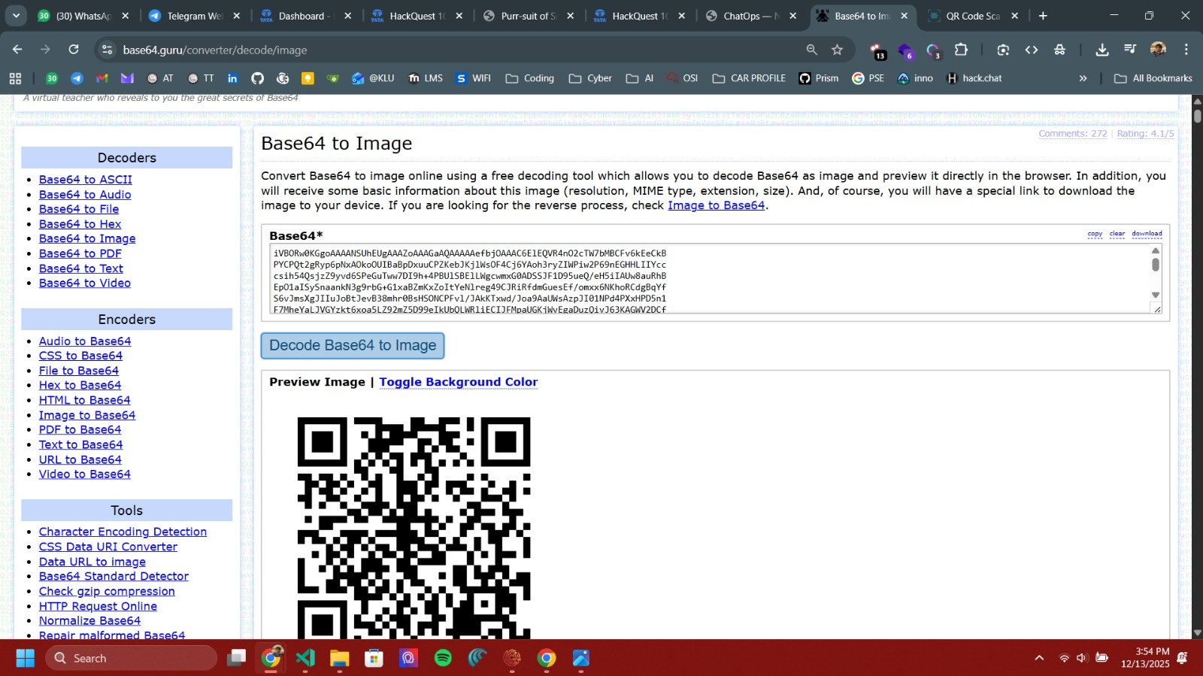The image size is (1203, 676).
Task: Click the Base64 textarea scrollbar down arrow
Action: tap(1156, 295)
